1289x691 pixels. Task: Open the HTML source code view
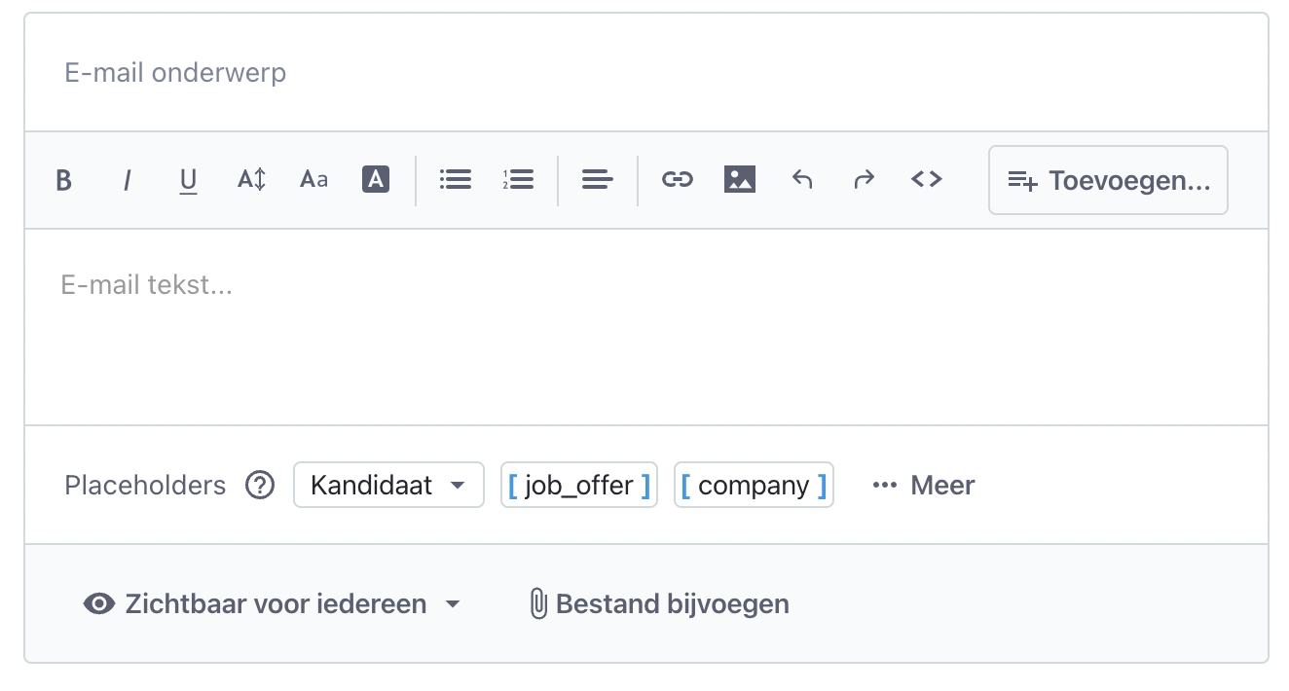[x=926, y=179]
